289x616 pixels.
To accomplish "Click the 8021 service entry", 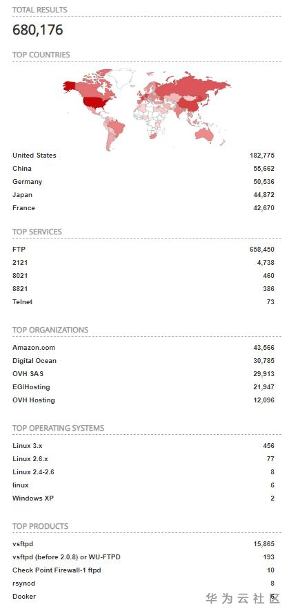I will [20, 276].
